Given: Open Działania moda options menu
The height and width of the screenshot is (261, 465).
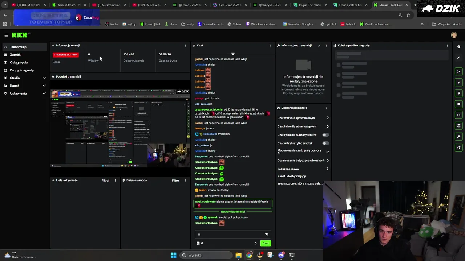Looking at the screenshot, I should pyautogui.click(x=186, y=181).
